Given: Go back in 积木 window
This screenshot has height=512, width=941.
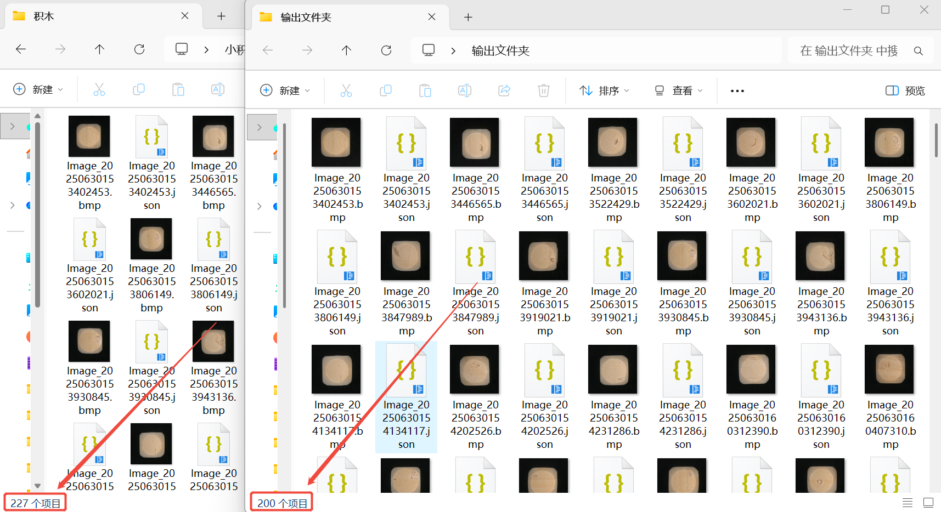Looking at the screenshot, I should point(21,49).
